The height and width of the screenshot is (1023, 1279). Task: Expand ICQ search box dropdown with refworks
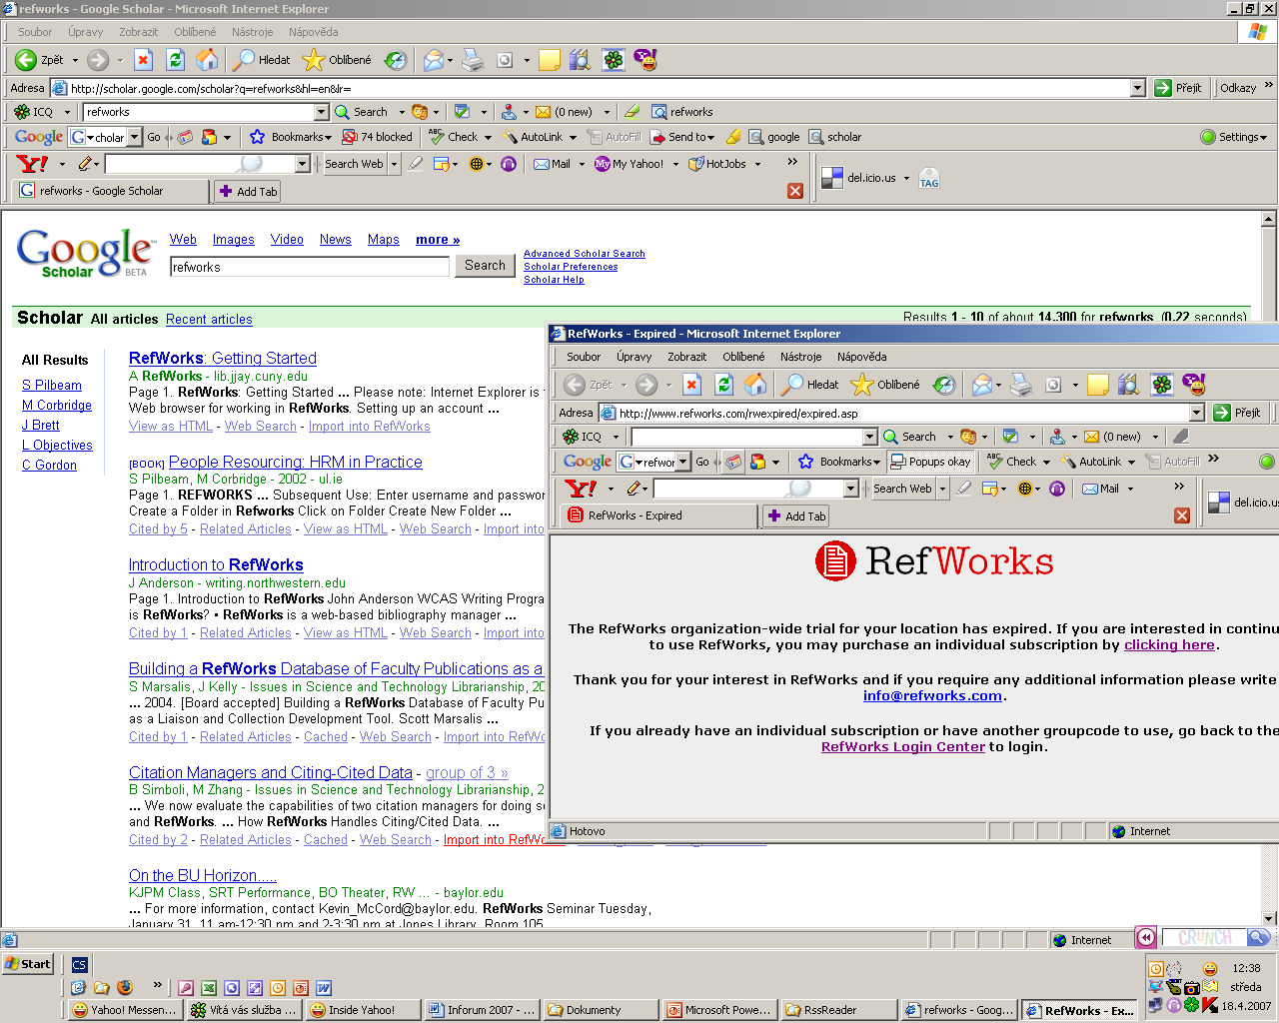(322, 112)
